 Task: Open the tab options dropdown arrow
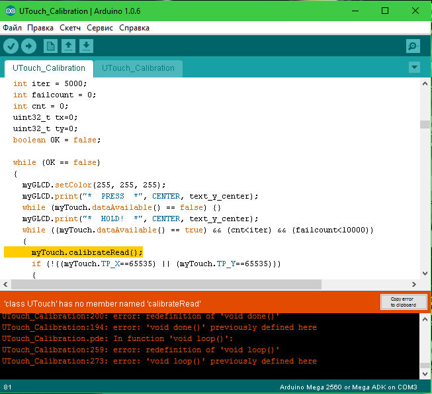click(414, 67)
